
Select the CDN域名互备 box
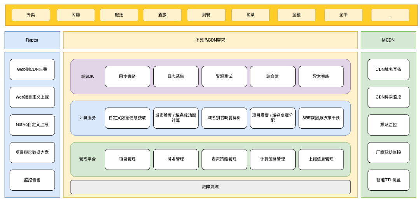(388, 70)
